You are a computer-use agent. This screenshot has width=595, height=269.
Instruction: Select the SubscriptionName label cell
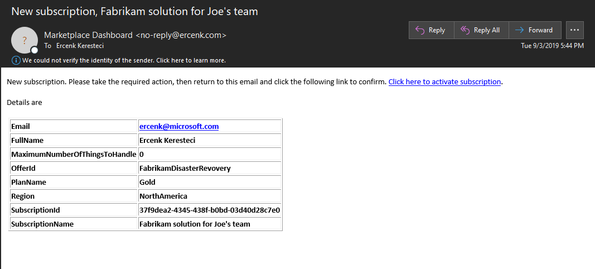pos(74,224)
